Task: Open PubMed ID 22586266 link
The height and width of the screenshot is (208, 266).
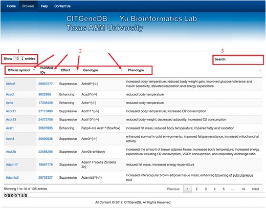Action: click(x=46, y=152)
